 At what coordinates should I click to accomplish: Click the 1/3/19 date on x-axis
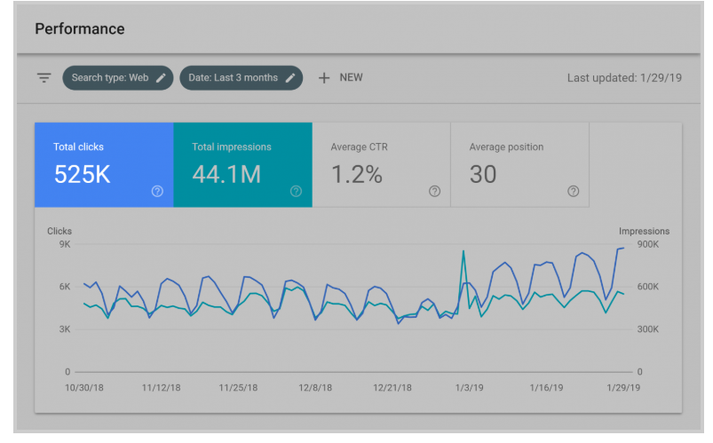pyautogui.click(x=470, y=387)
